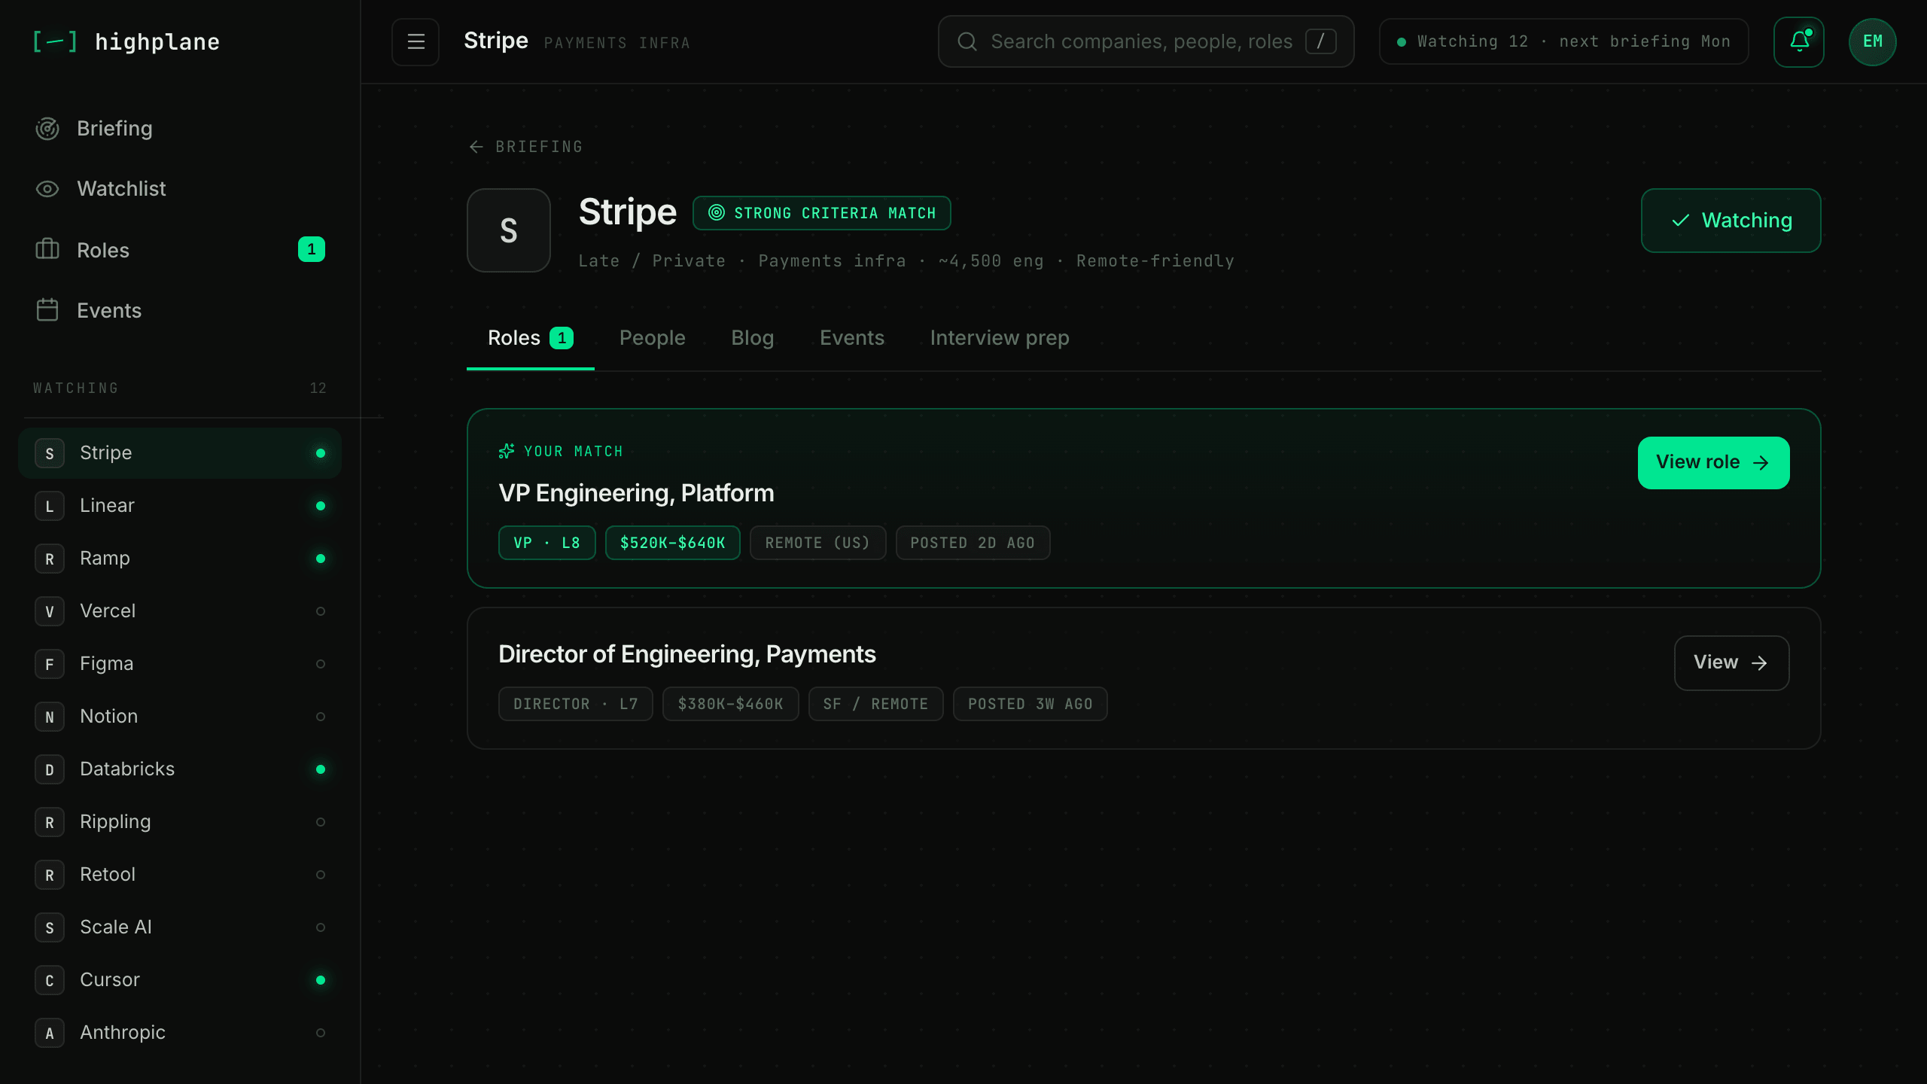
Task: Click the Events calendar icon in sidebar
Action: 47,309
